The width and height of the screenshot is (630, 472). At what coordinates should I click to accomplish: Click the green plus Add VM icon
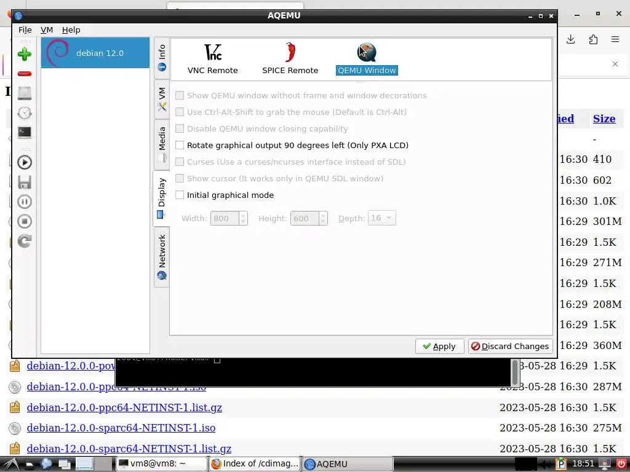pyautogui.click(x=25, y=54)
